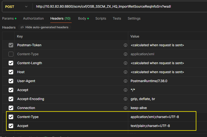Click info icon beside Content-Length header
The height and width of the screenshot is (137, 207).
click(x=126, y=63)
